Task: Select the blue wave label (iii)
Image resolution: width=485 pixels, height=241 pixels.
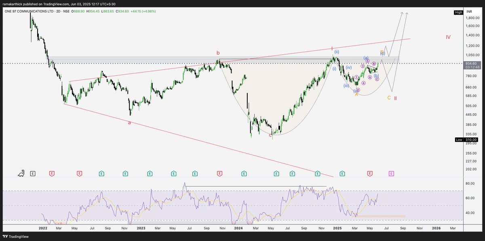Action: [346, 86]
